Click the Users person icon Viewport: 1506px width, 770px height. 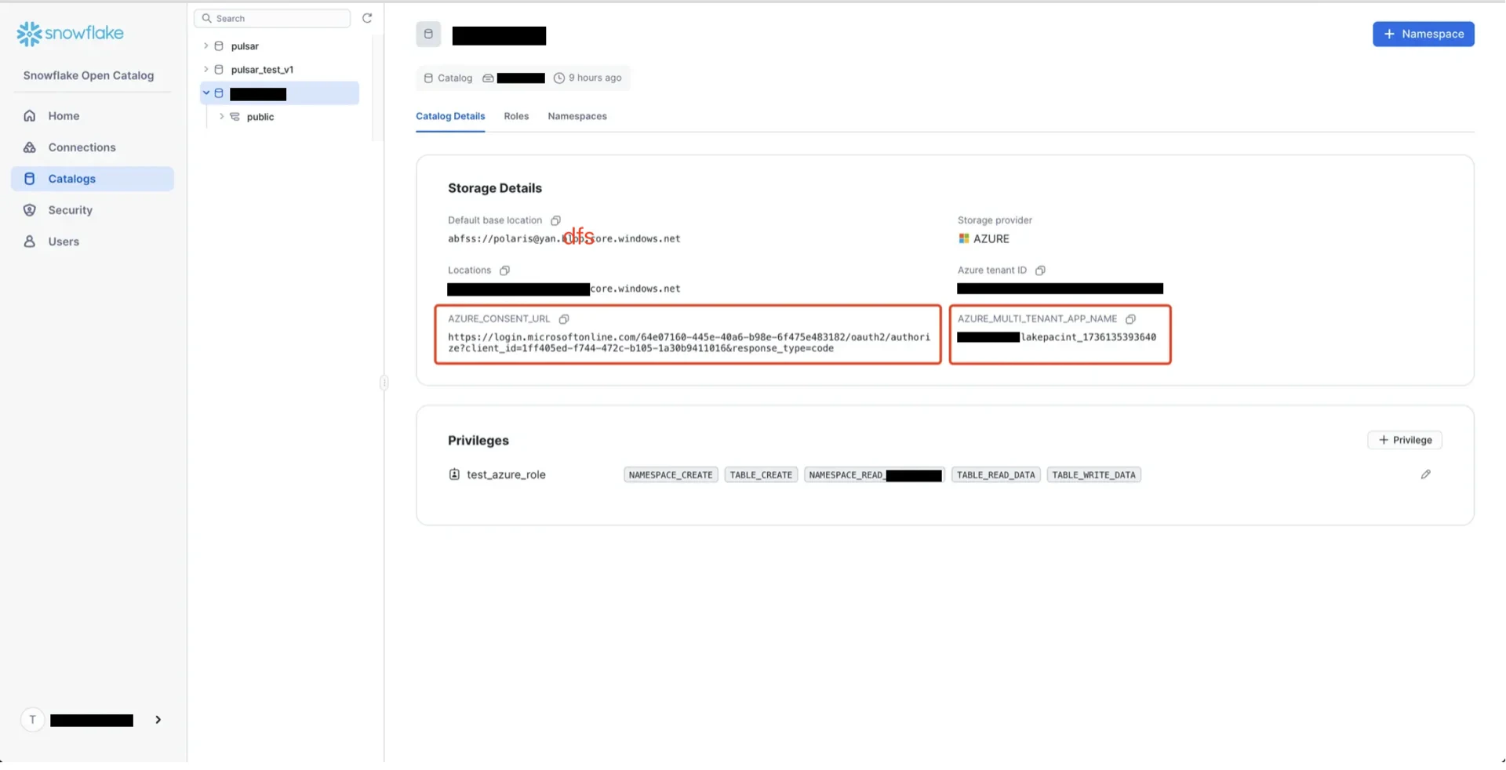(30, 242)
